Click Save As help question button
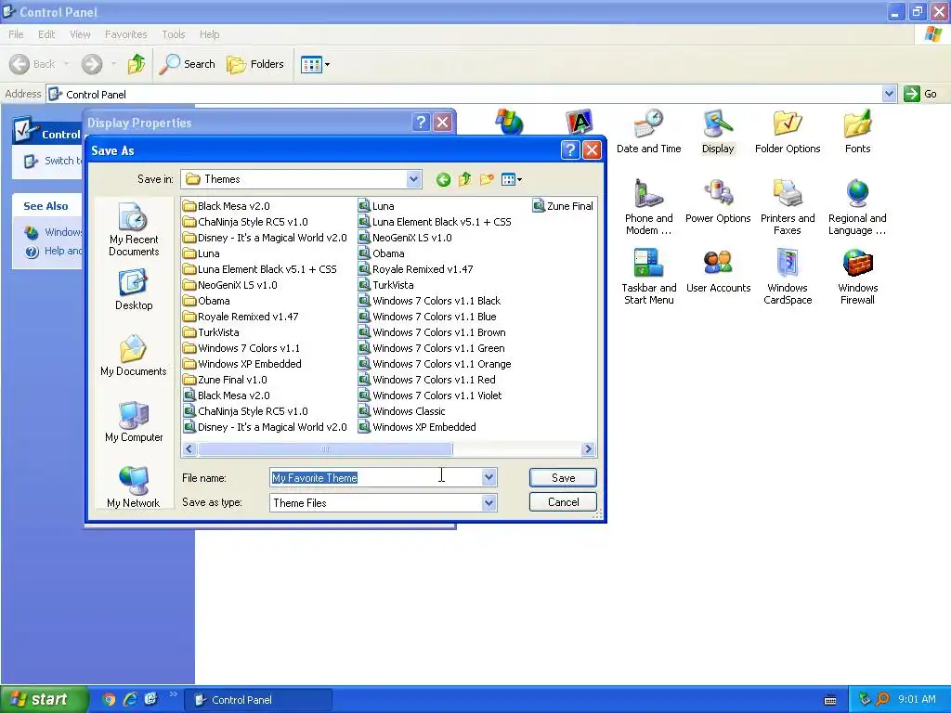This screenshot has height=713, width=951. 570,149
